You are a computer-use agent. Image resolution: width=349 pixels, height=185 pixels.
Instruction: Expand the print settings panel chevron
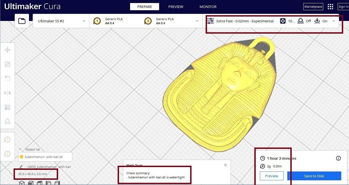(334, 21)
